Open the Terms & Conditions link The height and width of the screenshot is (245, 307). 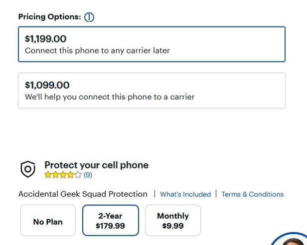(x=252, y=194)
